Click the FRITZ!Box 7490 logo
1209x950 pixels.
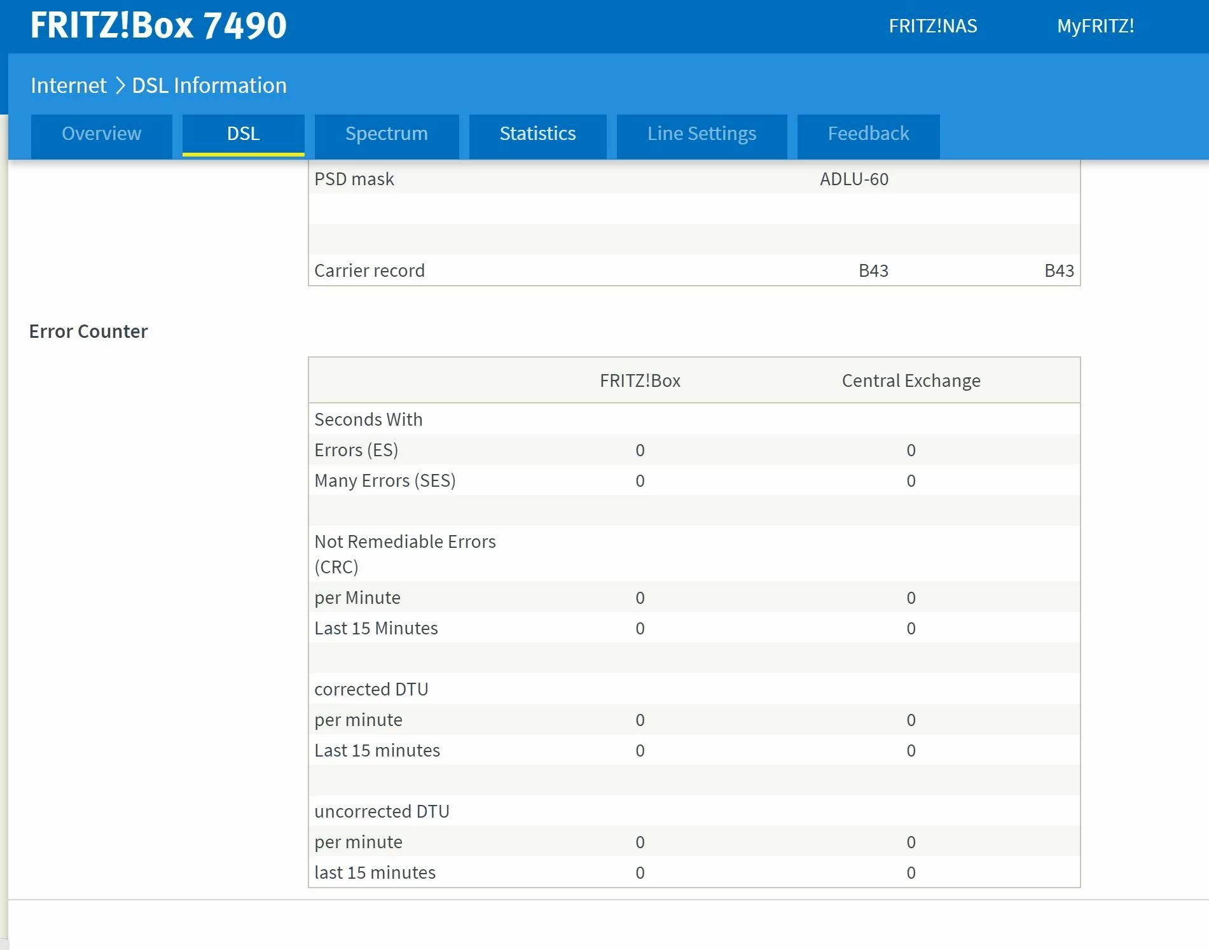158,25
